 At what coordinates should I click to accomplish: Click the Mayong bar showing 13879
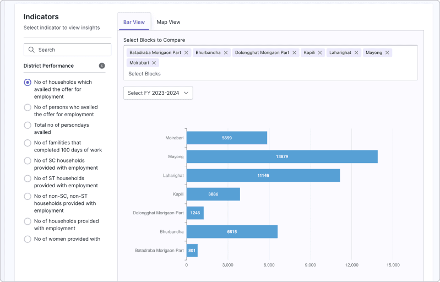pyautogui.click(x=282, y=156)
